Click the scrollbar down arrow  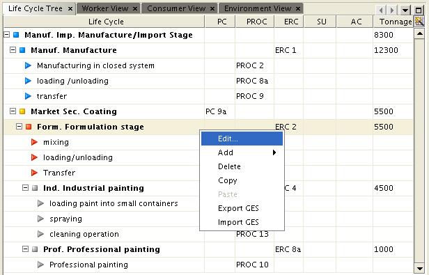(x=419, y=268)
